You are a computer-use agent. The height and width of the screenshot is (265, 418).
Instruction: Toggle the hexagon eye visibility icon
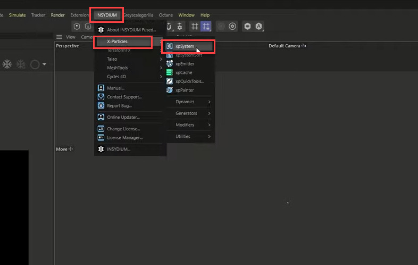[248, 26]
